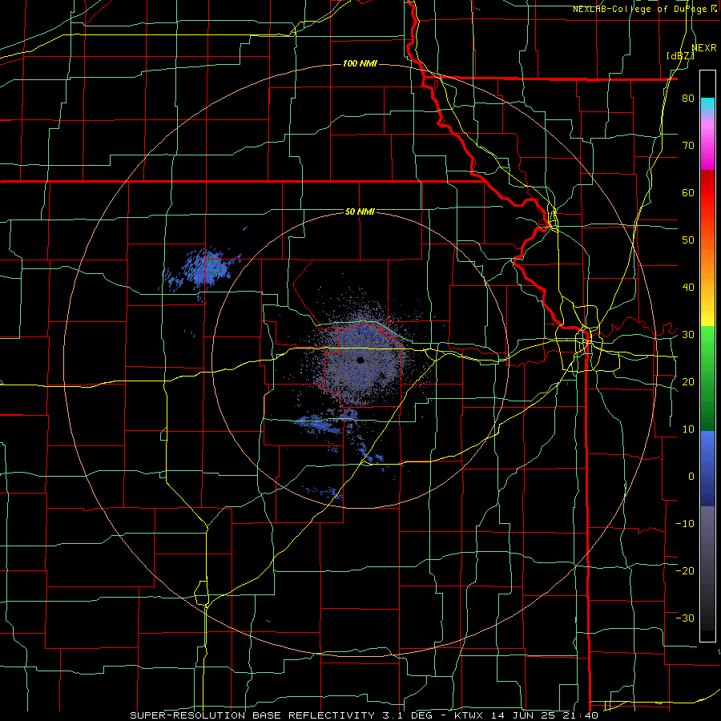Click the 70 dBZ legend value

click(688, 146)
